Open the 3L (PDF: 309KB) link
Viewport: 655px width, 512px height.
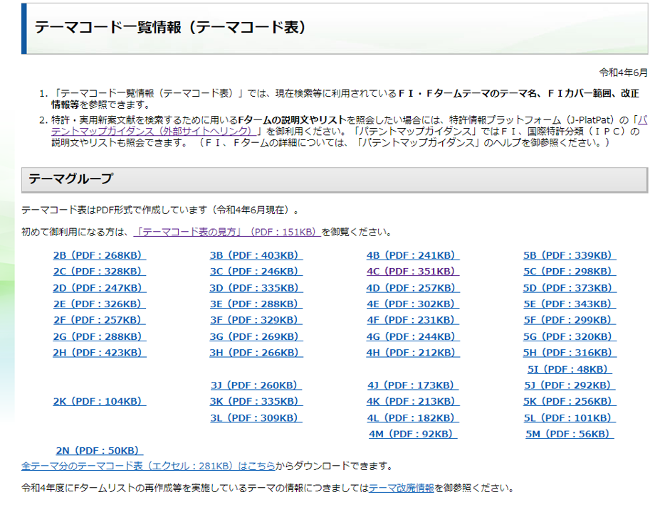256,417
